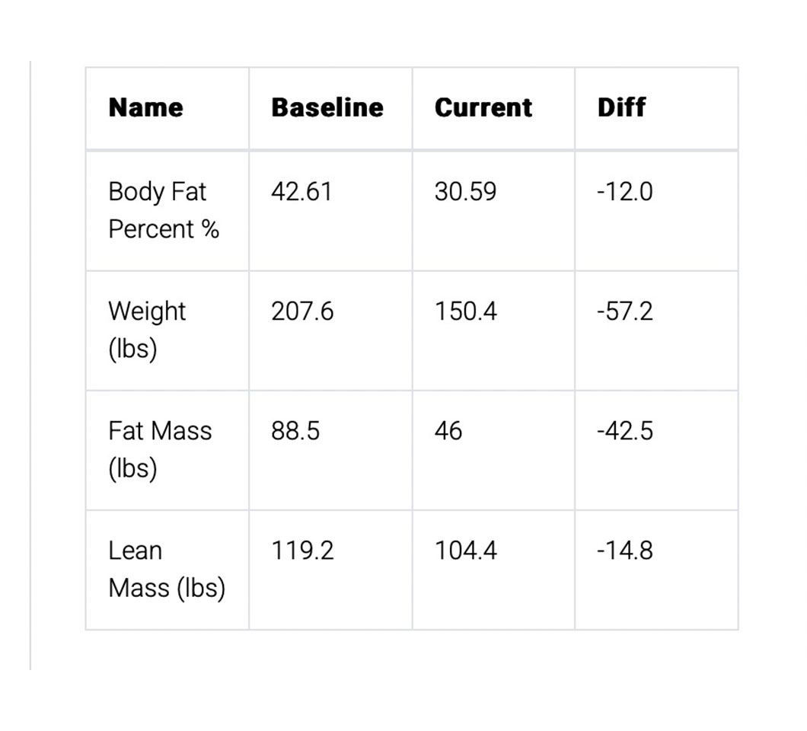
Task: Click the Body Fat Percent % row label
Action: (164, 210)
